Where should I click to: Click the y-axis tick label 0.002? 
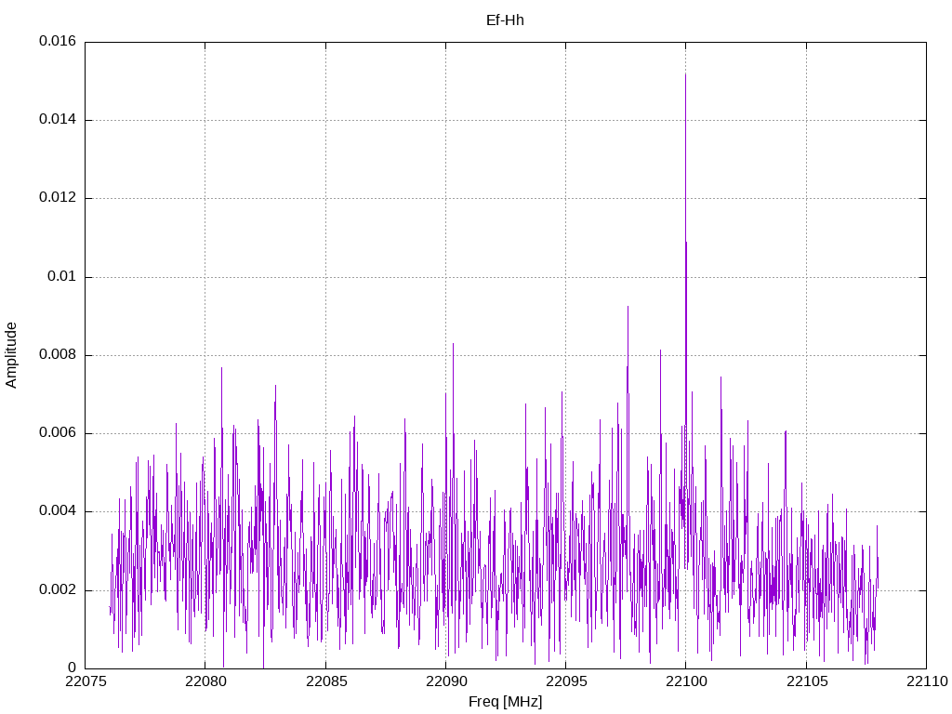click(57, 590)
